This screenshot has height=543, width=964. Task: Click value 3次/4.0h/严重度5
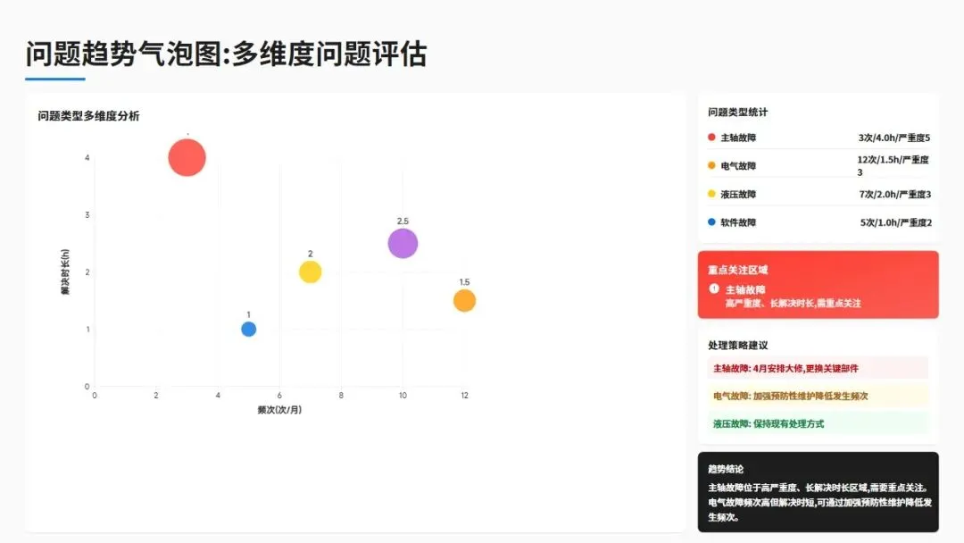point(894,138)
